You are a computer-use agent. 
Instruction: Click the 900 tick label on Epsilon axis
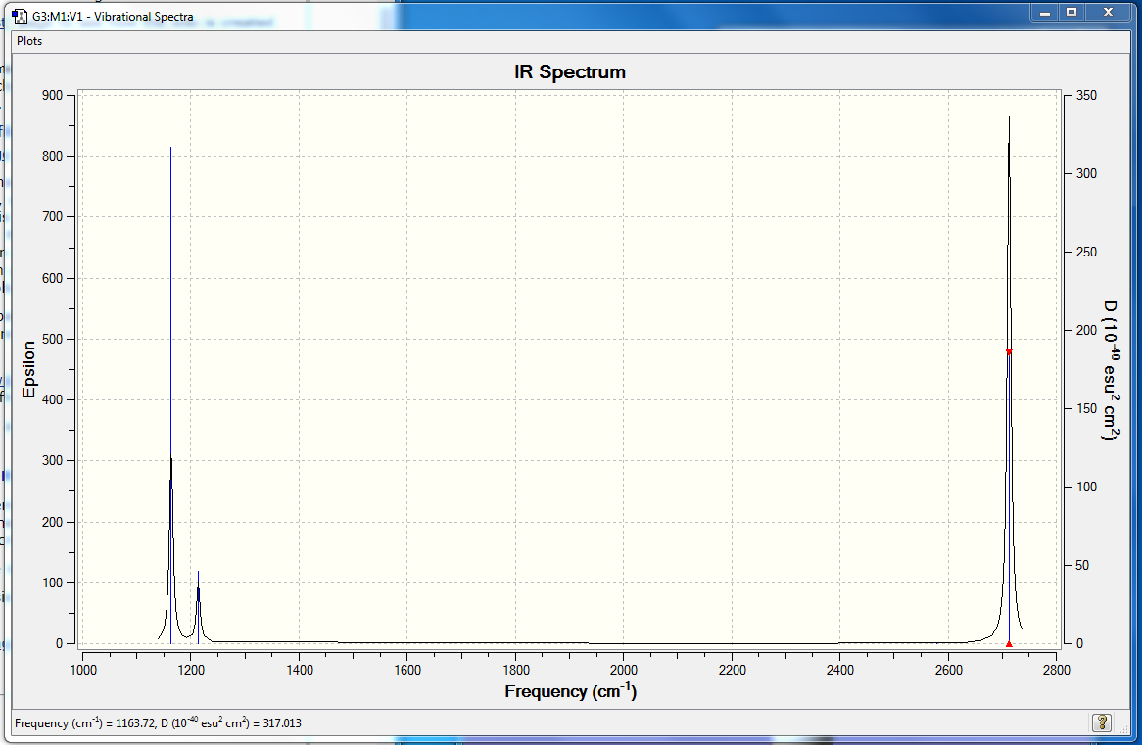pos(53,95)
